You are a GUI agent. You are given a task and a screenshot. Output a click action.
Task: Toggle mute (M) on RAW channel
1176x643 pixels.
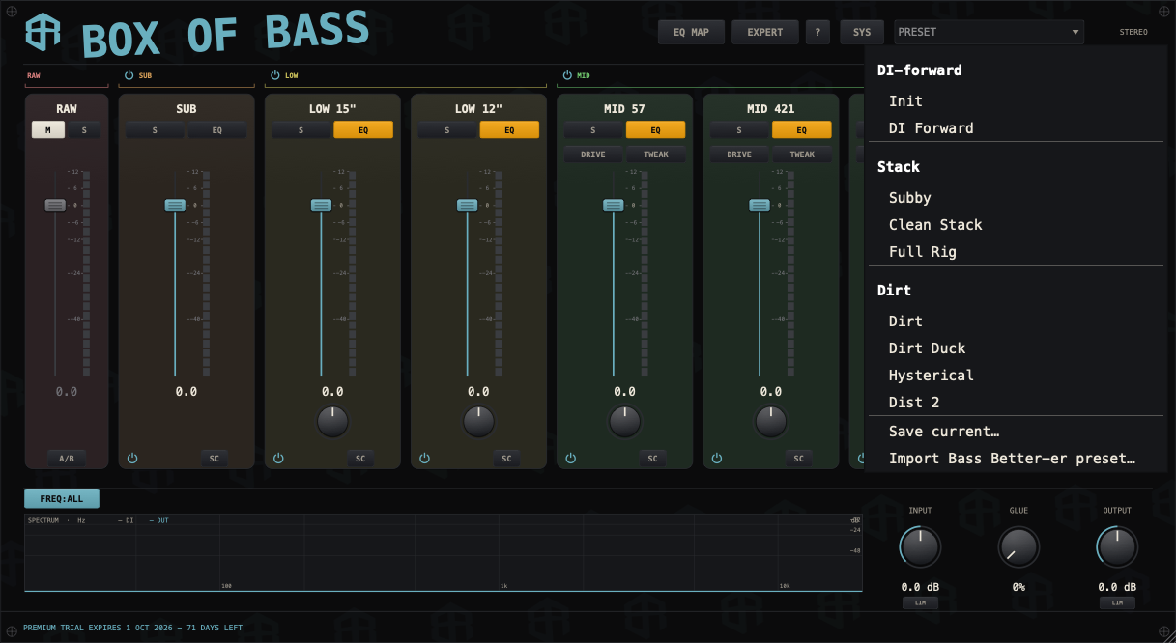(48, 130)
